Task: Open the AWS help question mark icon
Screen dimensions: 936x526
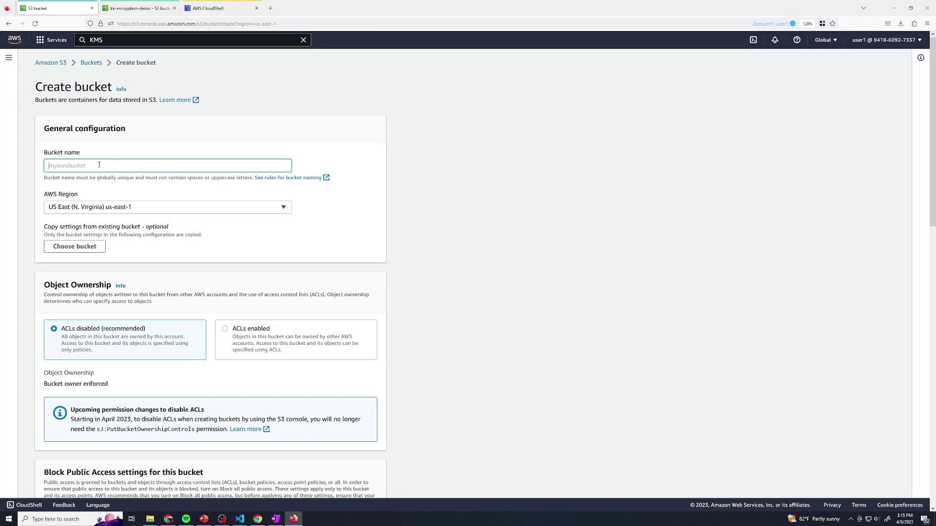Action: 797,40
